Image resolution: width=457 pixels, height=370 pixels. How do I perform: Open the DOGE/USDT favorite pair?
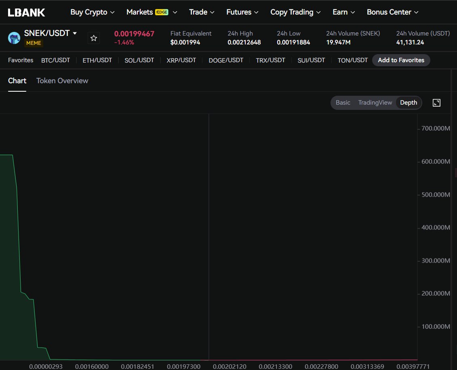click(226, 60)
